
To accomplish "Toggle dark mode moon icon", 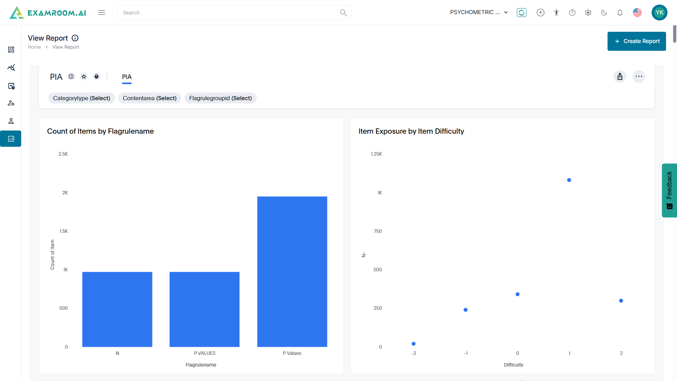I will (x=604, y=13).
